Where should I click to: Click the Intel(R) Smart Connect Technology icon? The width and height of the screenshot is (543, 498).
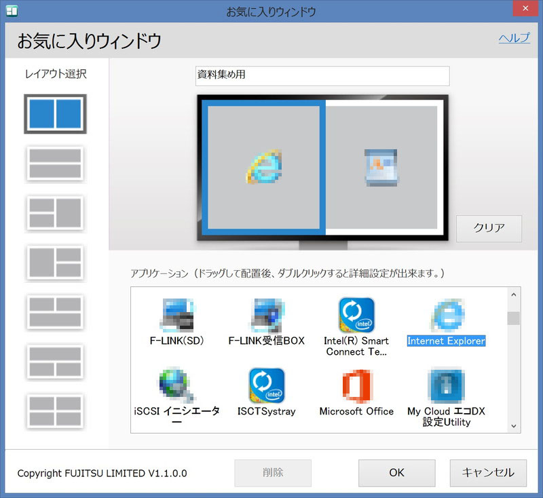[x=356, y=315]
